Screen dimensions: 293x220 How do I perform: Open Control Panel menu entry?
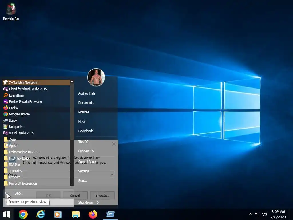point(87,162)
